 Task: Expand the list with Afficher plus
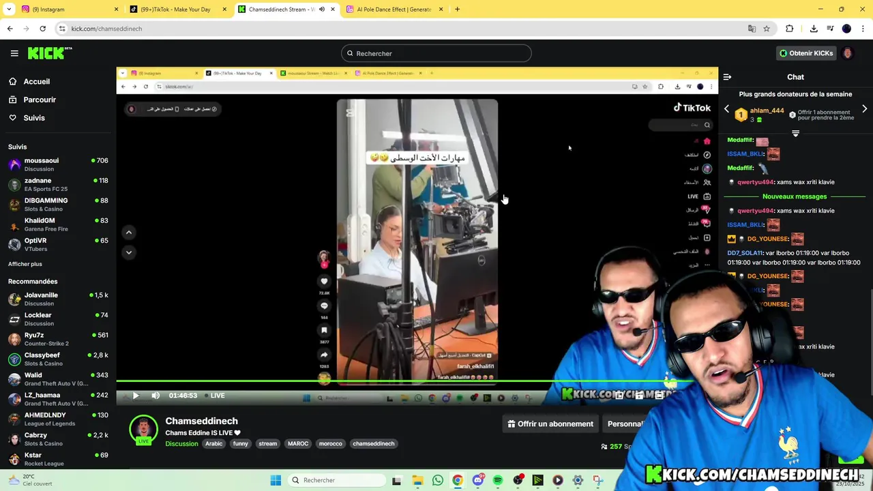coord(25,264)
